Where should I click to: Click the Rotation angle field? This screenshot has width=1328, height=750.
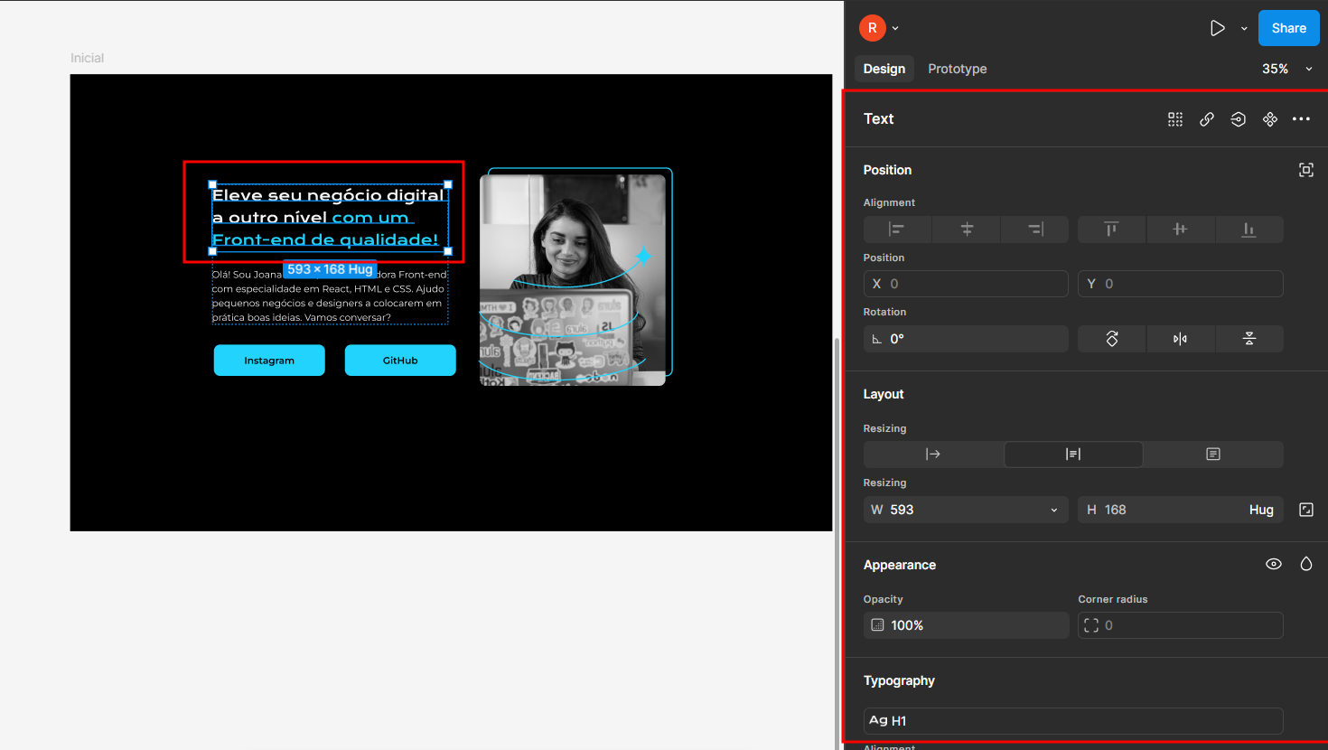966,339
